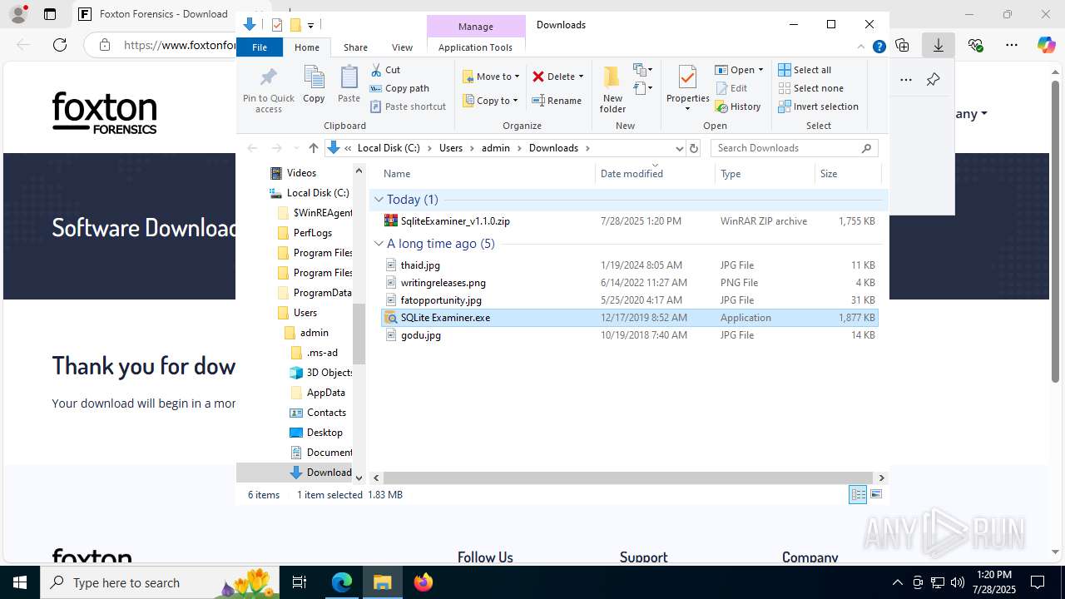Switch to large icons view

(x=875, y=494)
